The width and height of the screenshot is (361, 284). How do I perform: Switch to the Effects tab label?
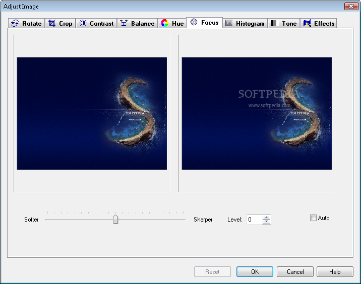(x=324, y=24)
